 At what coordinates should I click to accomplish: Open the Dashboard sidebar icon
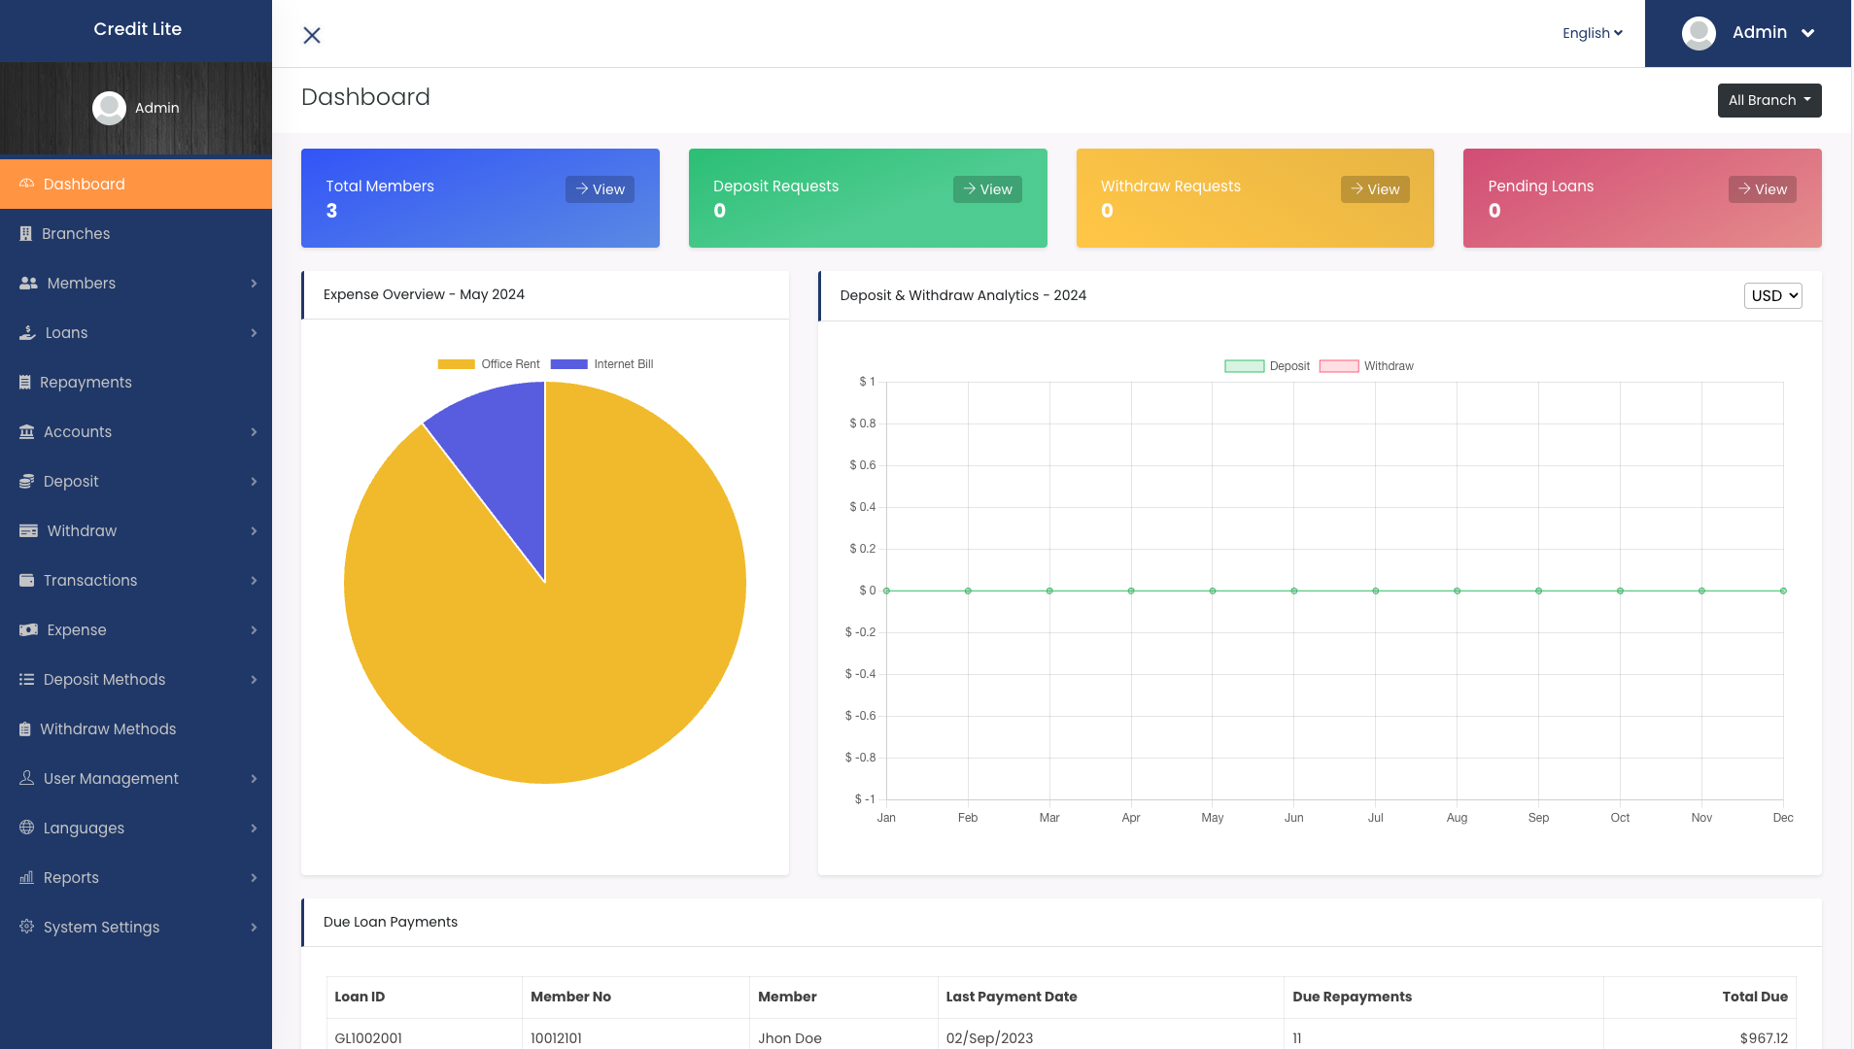coord(26,184)
